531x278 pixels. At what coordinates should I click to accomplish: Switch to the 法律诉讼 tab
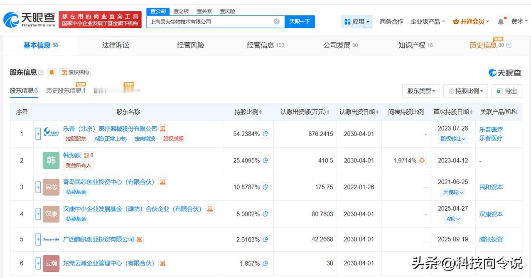pos(116,45)
